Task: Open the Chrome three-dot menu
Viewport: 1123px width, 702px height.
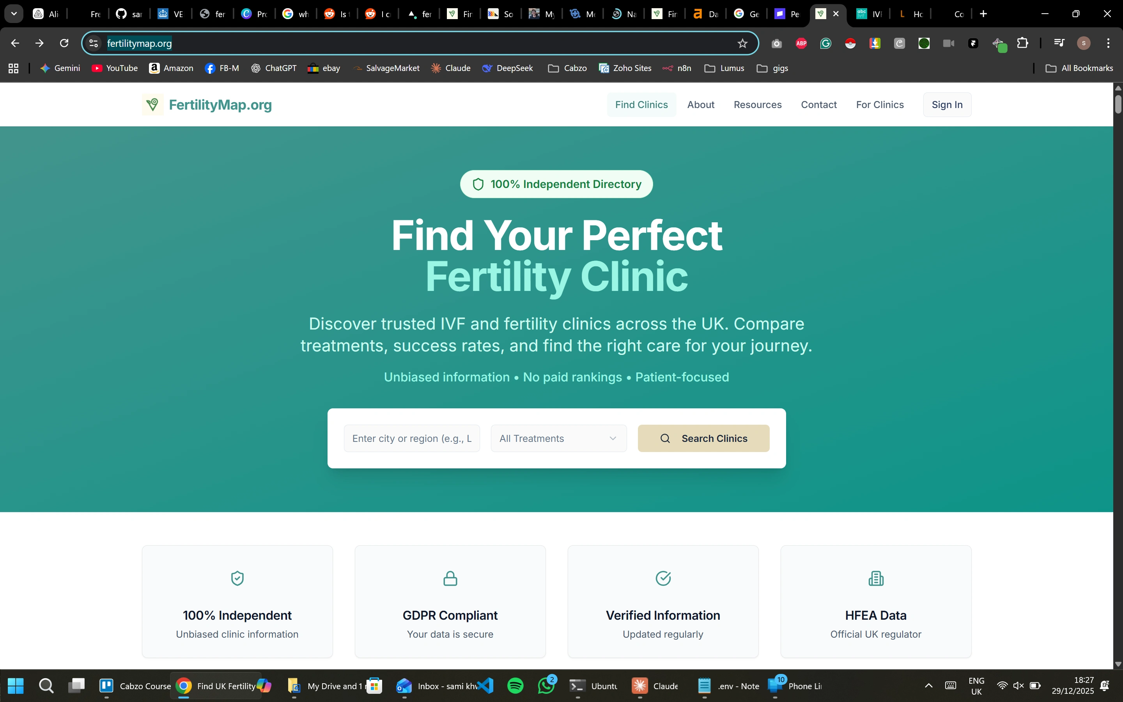Action: pos(1109,43)
